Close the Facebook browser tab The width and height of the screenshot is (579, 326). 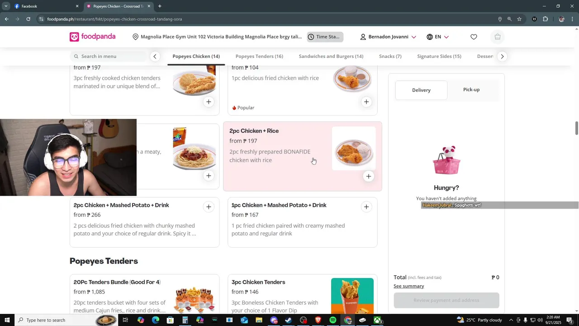(77, 6)
